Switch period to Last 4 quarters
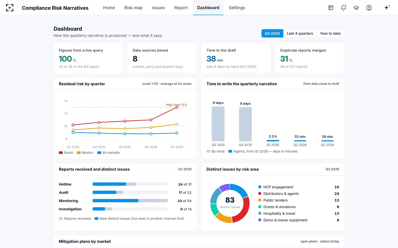Image resolution: width=398 pixels, height=248 pixels. (x=300, y=33)
